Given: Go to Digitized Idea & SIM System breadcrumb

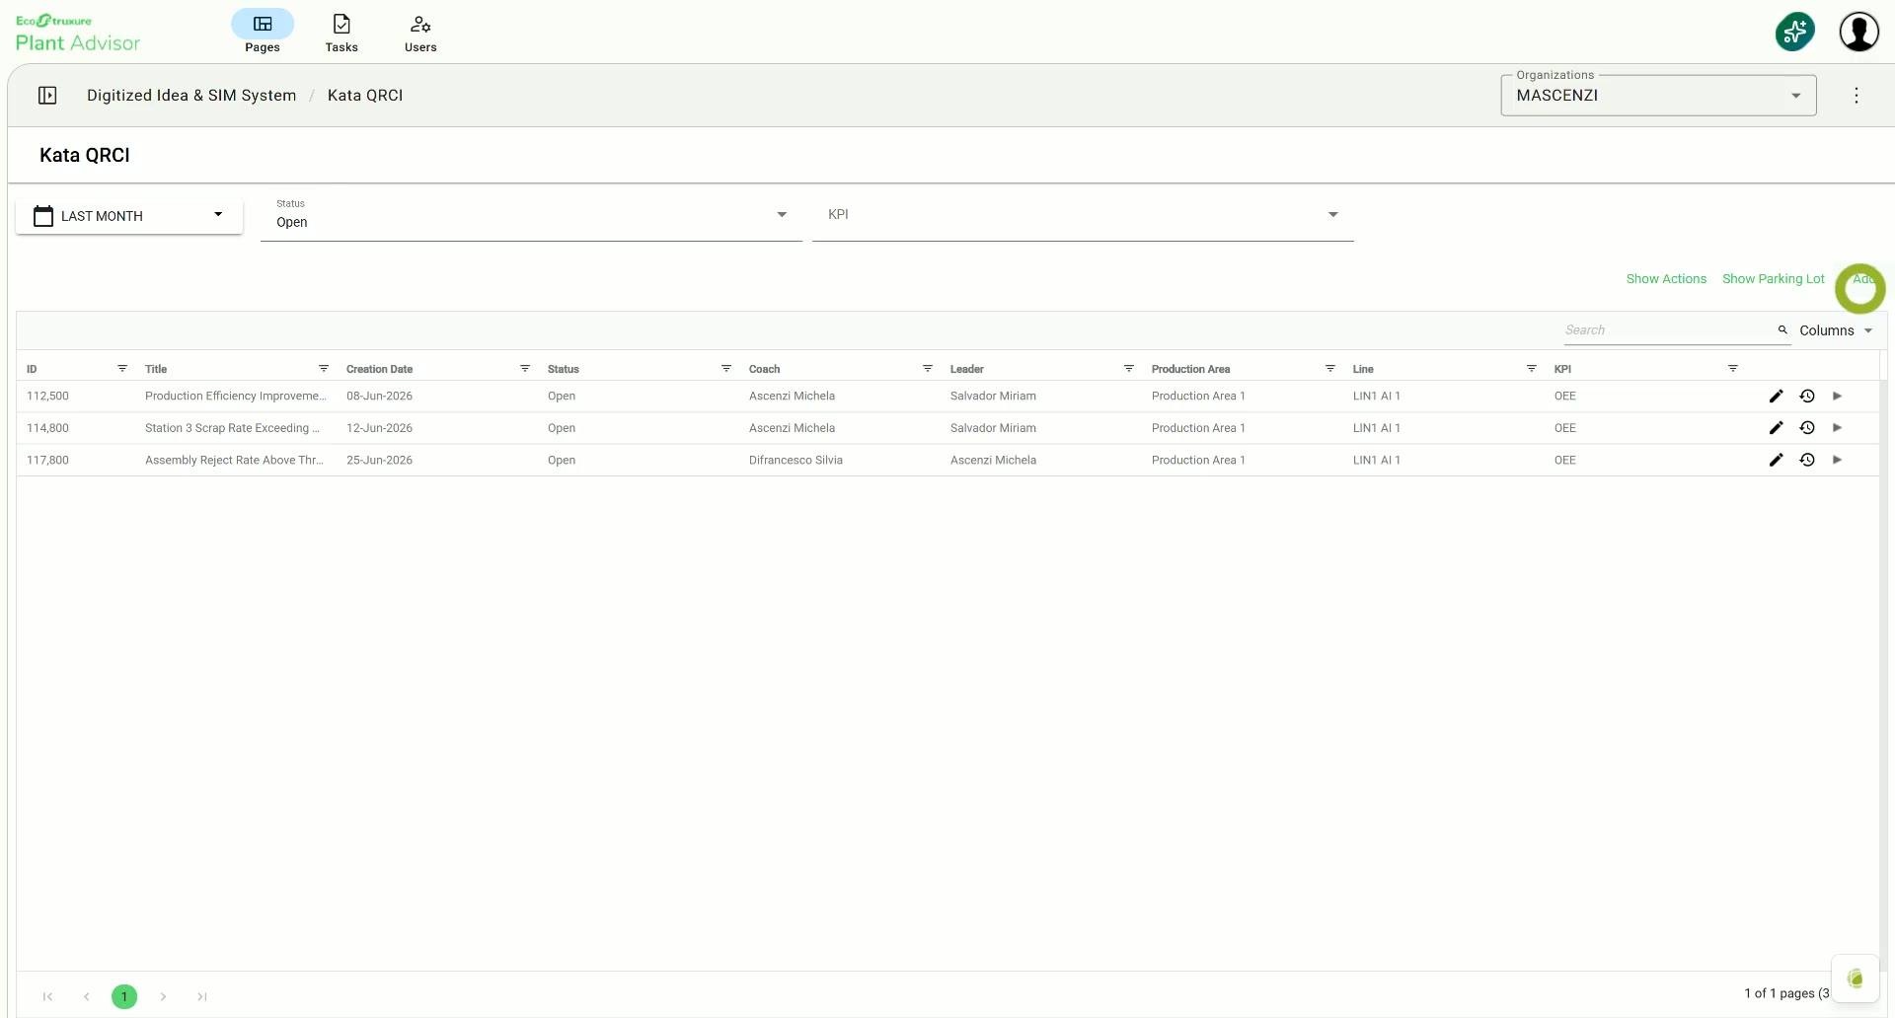Looking at the screenshot, I should click(x=191, y=96).
